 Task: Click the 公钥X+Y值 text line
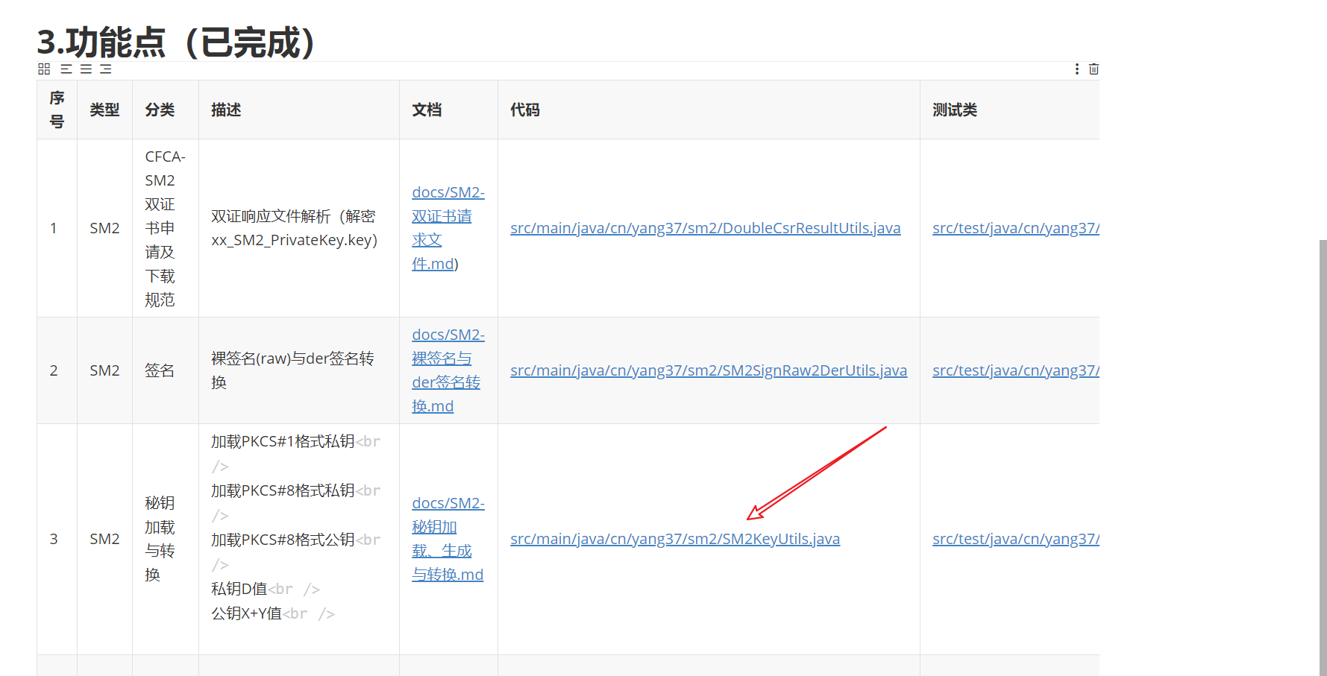coord(246,613)
